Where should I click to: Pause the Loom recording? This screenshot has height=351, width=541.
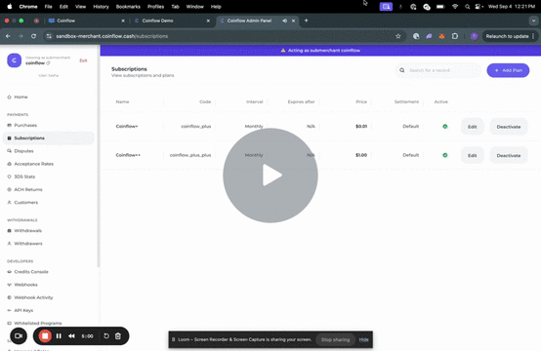point(59,335)
